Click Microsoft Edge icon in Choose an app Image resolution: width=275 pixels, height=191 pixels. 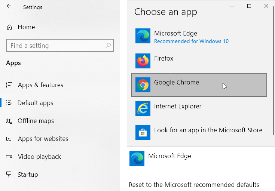[x=143, y=36]
